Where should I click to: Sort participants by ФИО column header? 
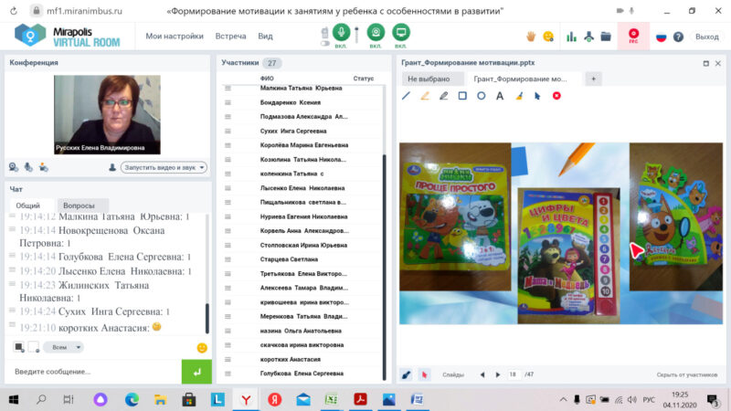click(x=267, y=79)
